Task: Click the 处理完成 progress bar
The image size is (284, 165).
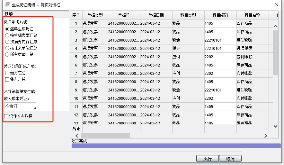Action: (x=176, y=146)
